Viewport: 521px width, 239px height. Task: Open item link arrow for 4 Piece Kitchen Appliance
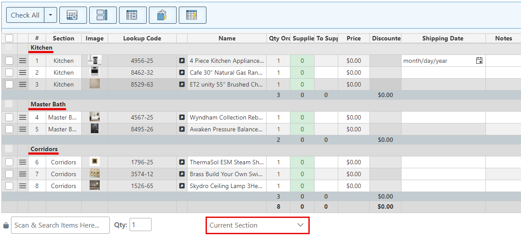182,61
